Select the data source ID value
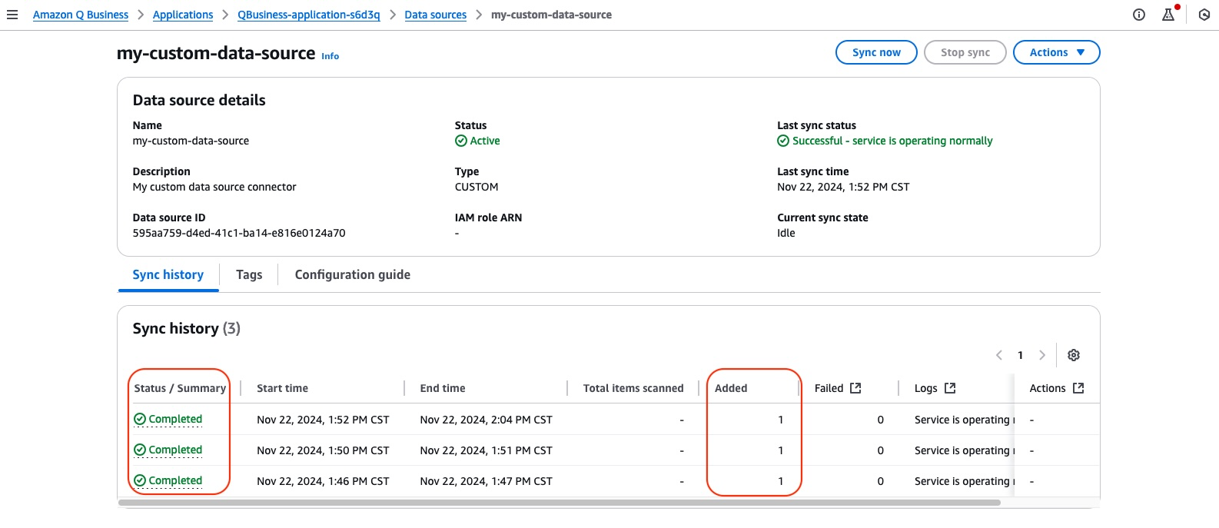 (x=239, y=233)
